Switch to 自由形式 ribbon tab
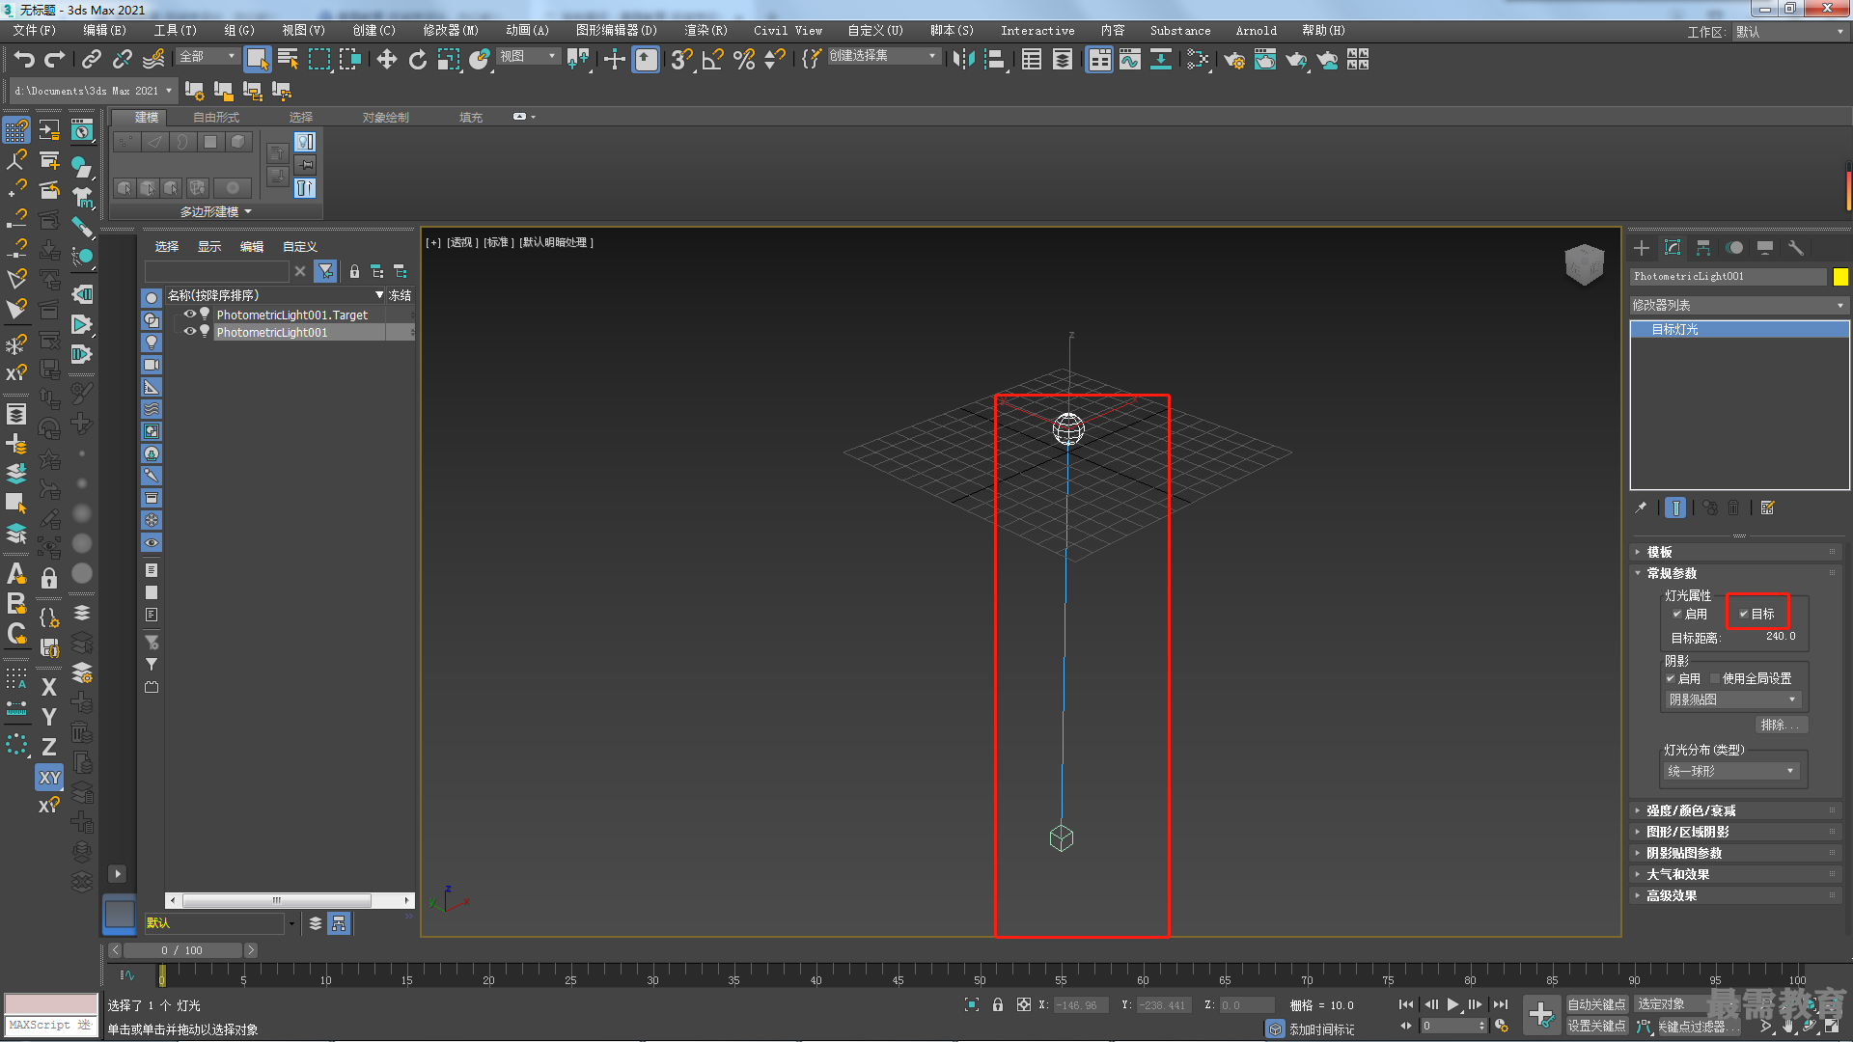This screenshot has height=1042, width=1853. tap(216, 117)
